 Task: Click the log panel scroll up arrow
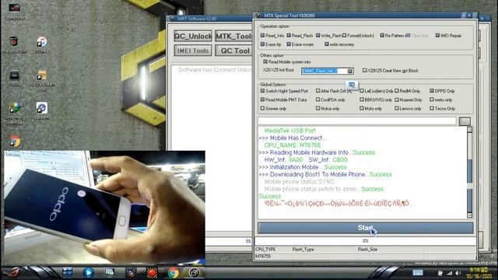pyautogui.click(x=469, y=130)
